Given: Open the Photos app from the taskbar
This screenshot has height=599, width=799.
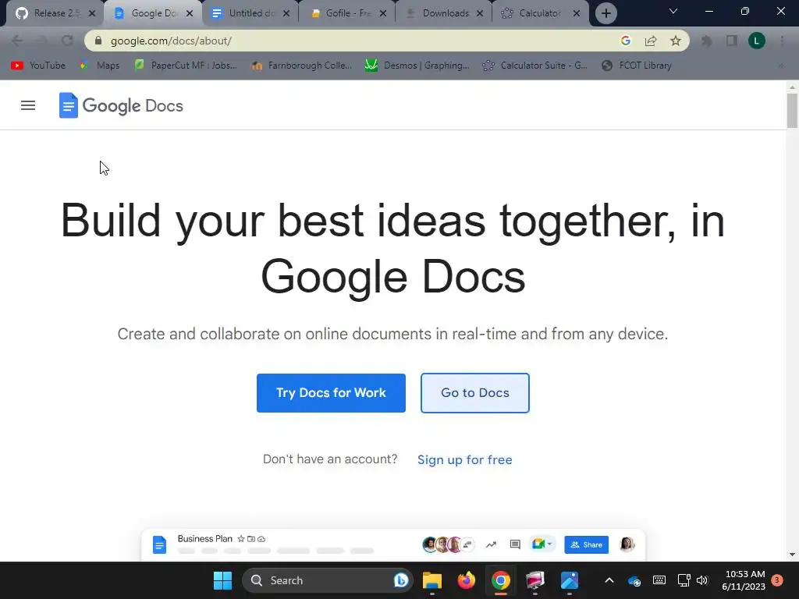Looking at the screenshot, I should 569,580.
